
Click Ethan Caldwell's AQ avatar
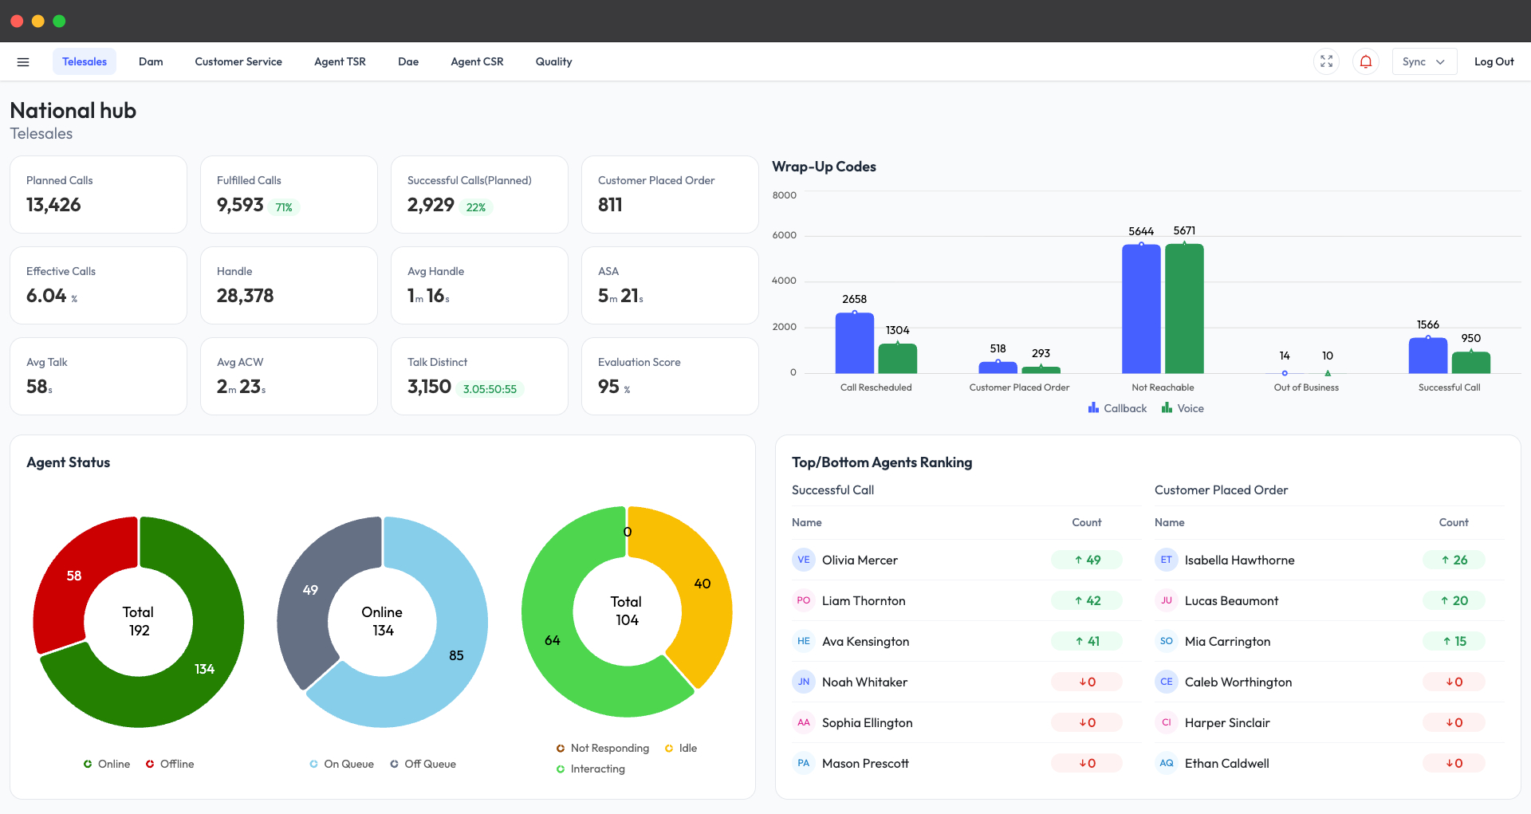1166,763
